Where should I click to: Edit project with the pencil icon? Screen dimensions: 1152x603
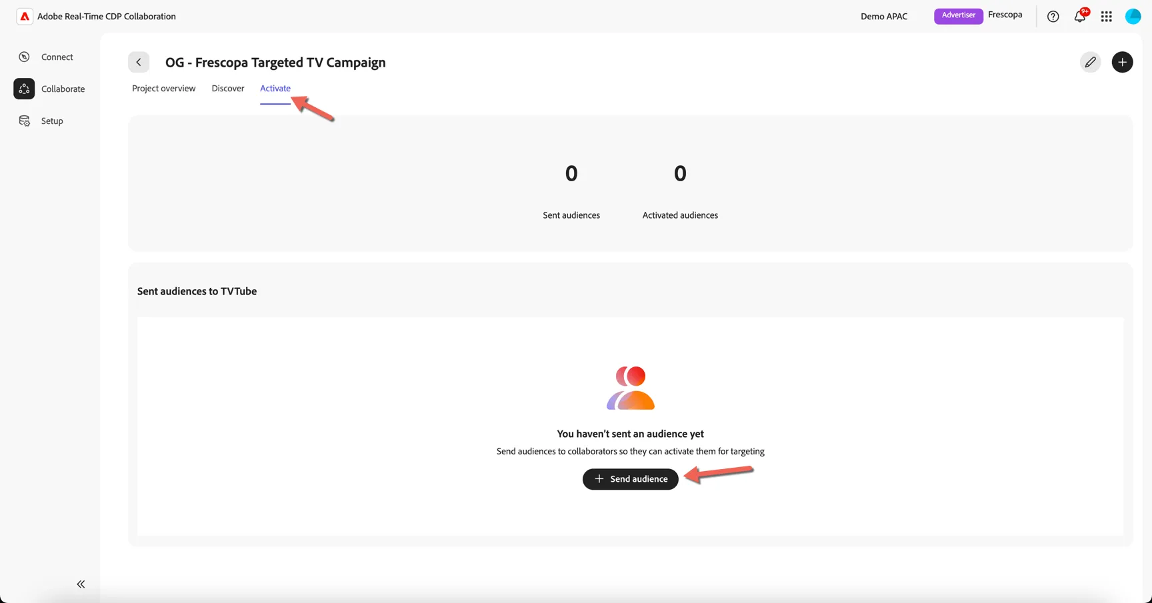point(1090,62)
